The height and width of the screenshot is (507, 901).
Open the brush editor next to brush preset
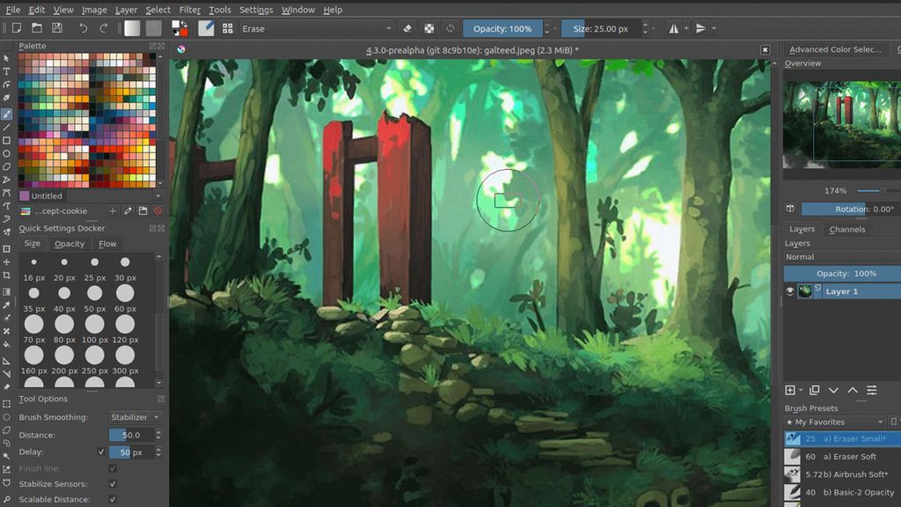tap(208, 27)
